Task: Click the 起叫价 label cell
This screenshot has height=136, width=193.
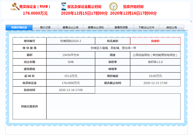Action: pyautogui.click(x=29, y=76)
